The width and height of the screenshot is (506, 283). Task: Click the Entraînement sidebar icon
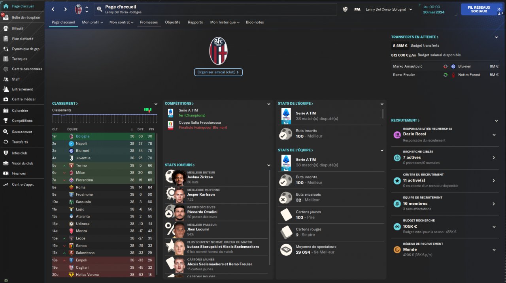(6, 89)
